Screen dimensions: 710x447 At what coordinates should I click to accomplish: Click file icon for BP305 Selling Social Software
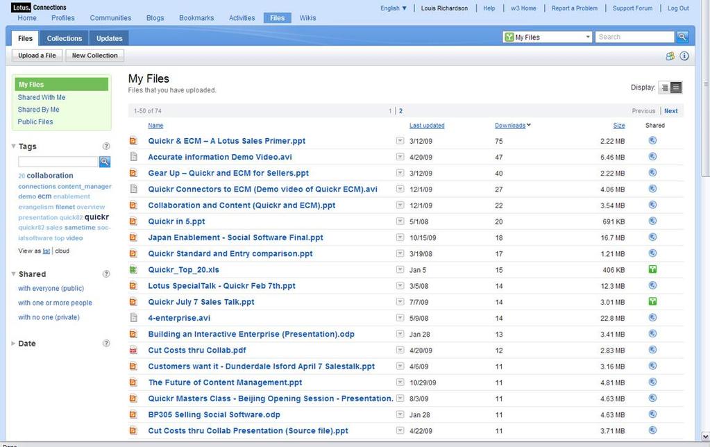point(133,414)
